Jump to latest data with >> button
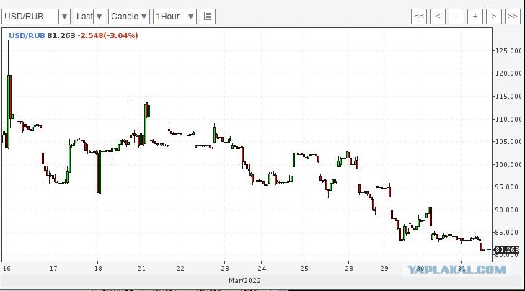Screen dimensions: 525x291 pos(513,17)
